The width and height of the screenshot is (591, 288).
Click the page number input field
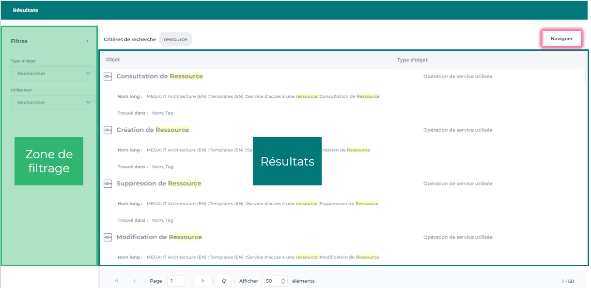tap(176, 281)
